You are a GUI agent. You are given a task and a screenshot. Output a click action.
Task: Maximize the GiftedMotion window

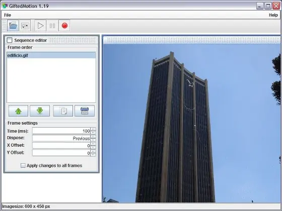point(268,6)
